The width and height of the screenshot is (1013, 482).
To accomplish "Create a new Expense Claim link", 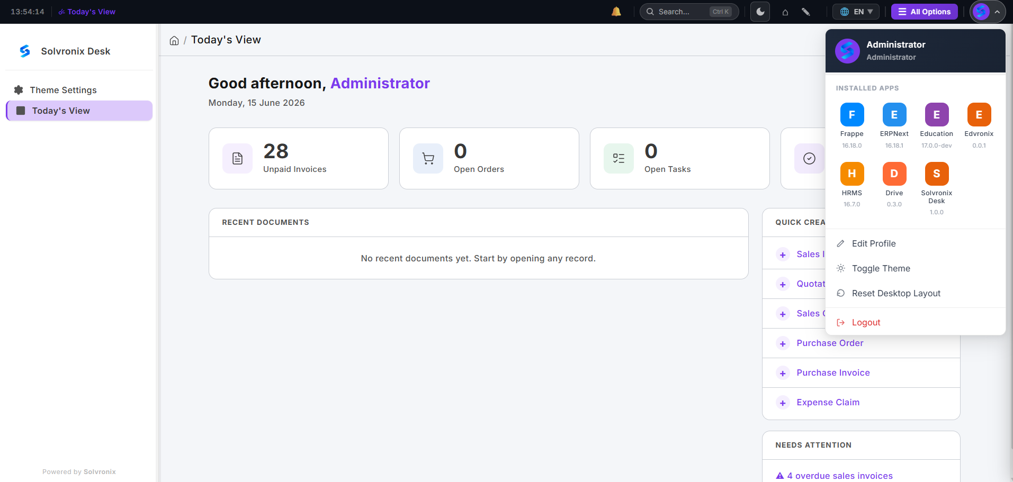I will click(x=828, y=402).
